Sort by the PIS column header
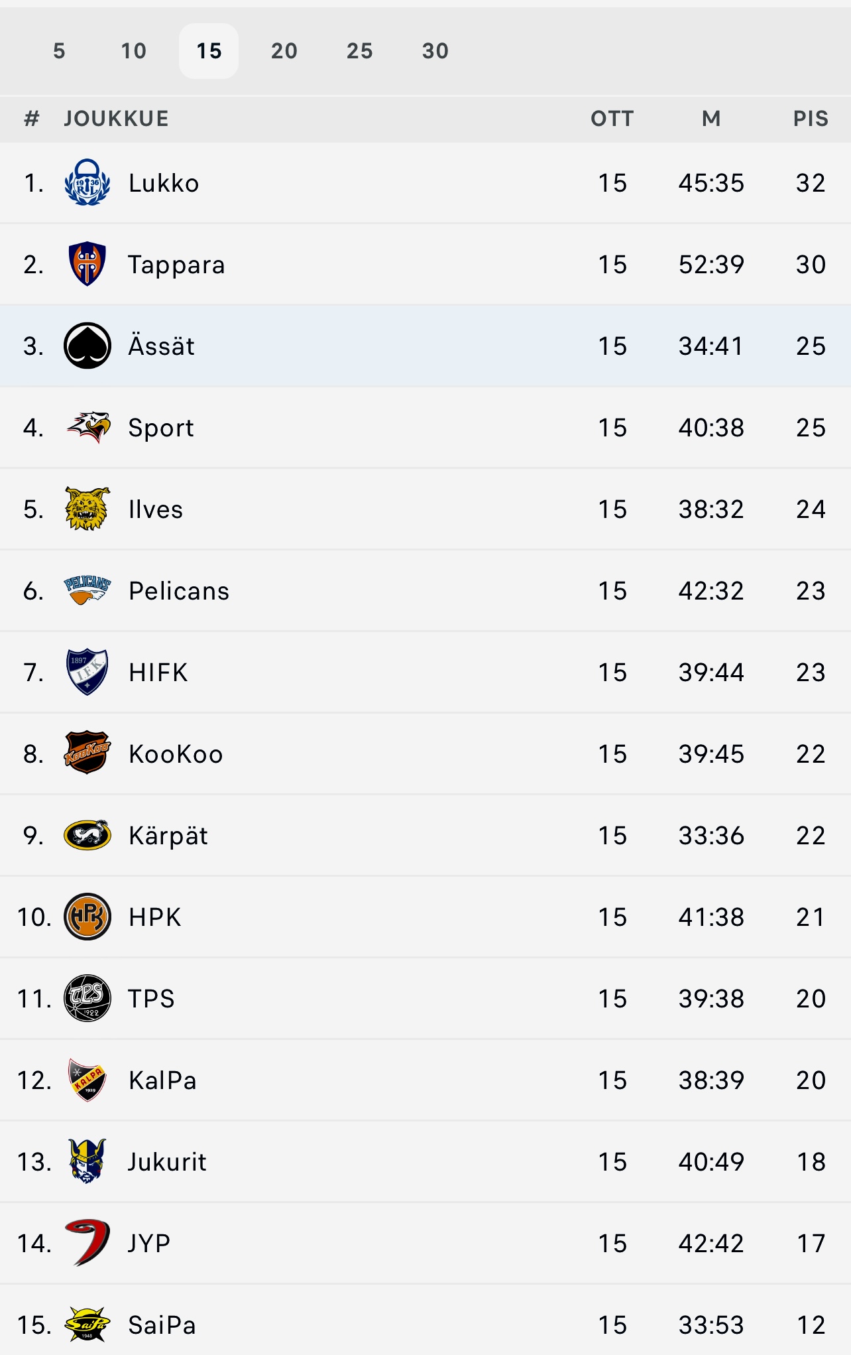The height and width of the screenshot is (1355, 851). click(x=811, y=119)
